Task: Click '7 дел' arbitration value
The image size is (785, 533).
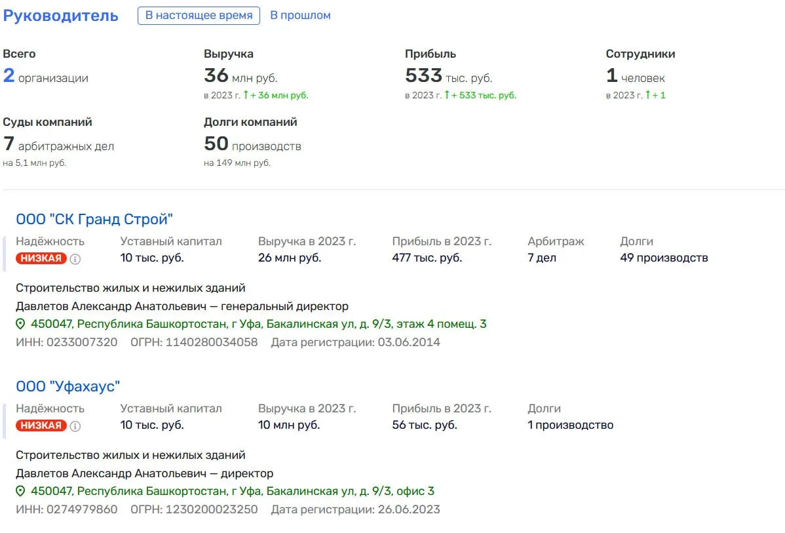Action: pyautogui.click(x=542, y=258)
